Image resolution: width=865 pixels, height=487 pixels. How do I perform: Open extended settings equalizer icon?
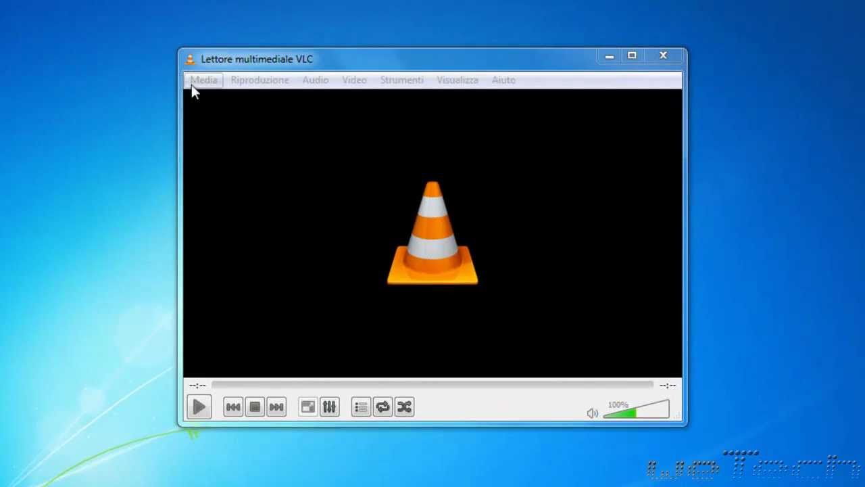(x=329, y=407)
